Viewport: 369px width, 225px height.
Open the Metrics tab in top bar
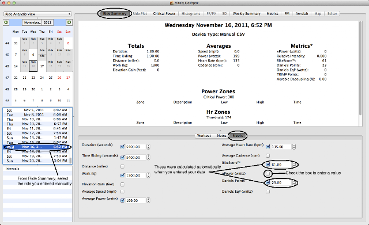pyautogui.click(x=272, y=14)
